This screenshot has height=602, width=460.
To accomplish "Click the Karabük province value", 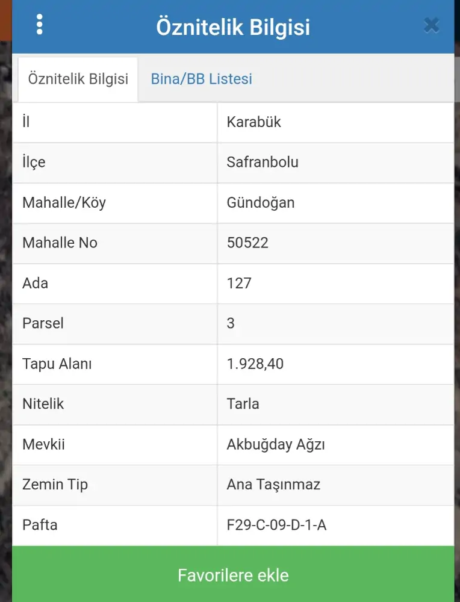I will point(254,122).
